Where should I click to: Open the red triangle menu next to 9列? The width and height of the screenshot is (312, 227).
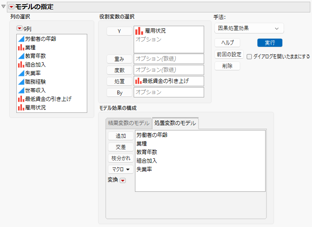point(19,29)
